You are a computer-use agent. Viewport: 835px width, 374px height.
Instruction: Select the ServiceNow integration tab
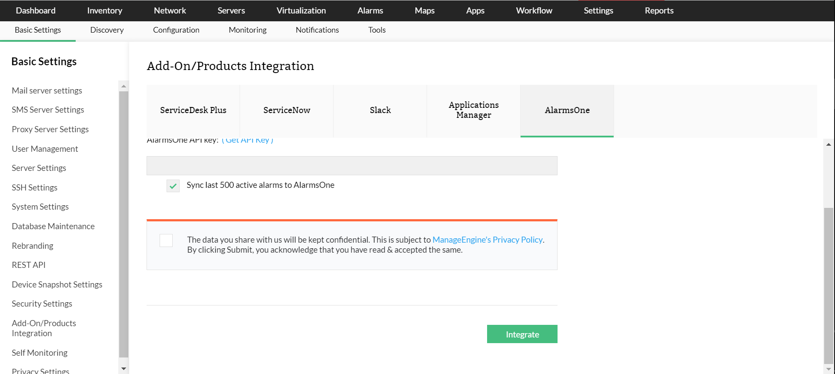click(x=287, y=110)
